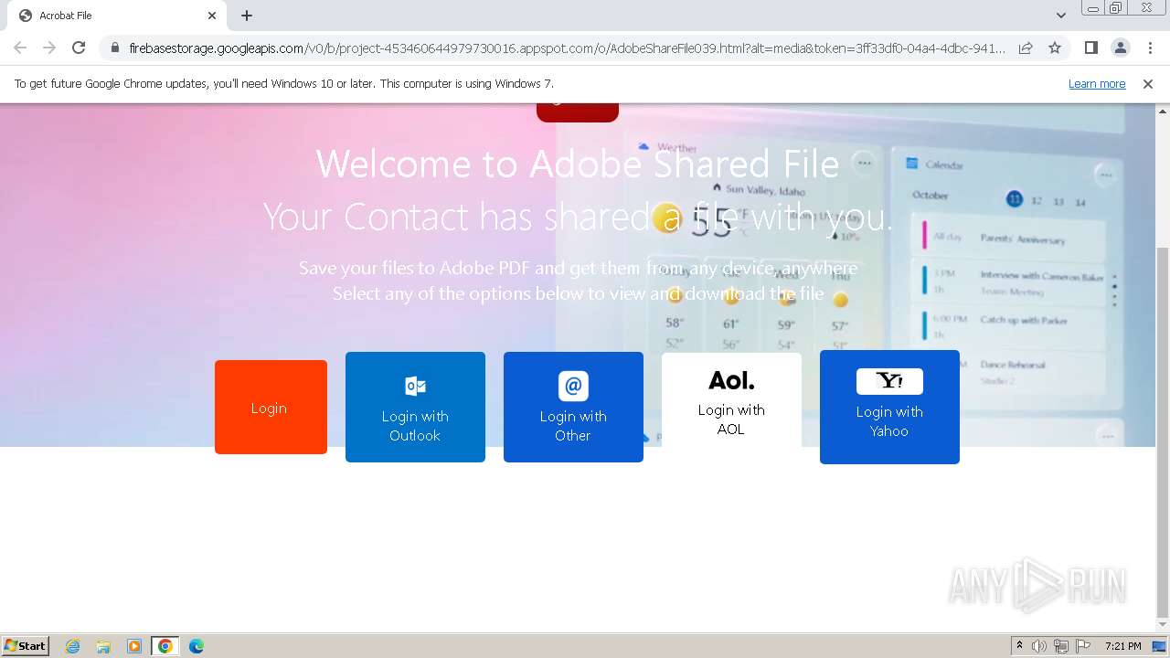Open the Windows Start menu
The image size is (1170, 658).
[25, 646]
